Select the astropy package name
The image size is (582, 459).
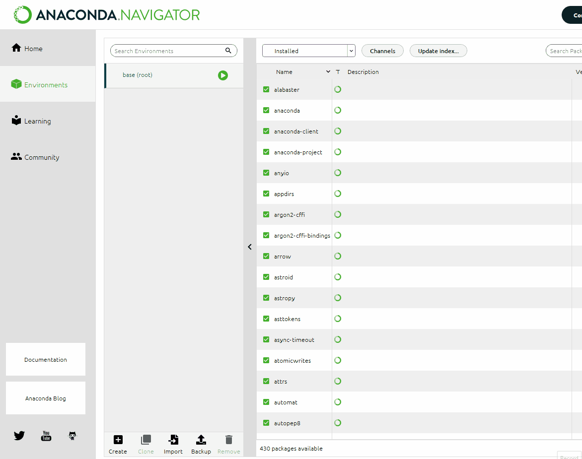click(285, 298)
